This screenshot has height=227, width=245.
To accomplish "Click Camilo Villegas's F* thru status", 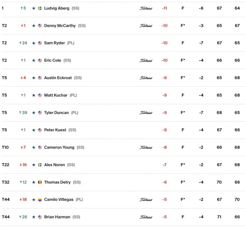I will click(183, 200).
